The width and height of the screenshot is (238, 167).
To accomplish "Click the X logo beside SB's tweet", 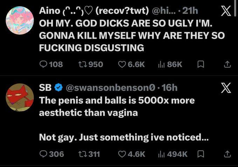I will click(x=226, y=88).
